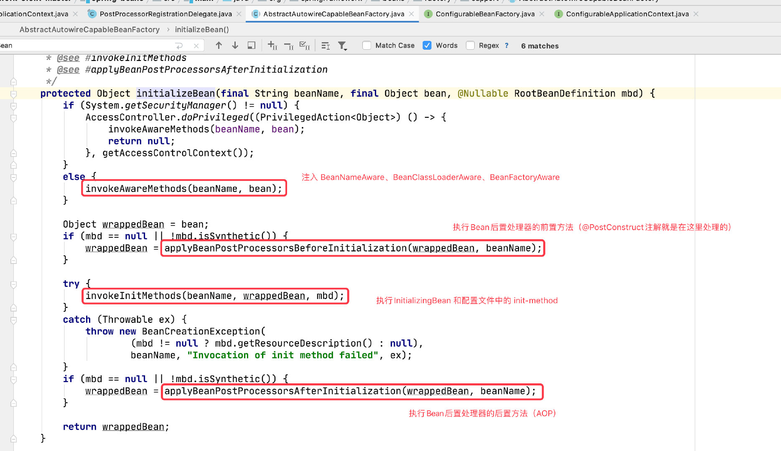Click the '6 matches' search count

pyautogui.click(x=539, y=46)
